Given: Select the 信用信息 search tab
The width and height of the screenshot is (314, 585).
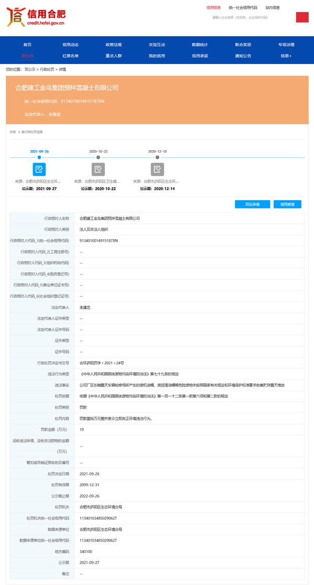Looking at the screenshot, I should pyautogui.click(x=214, y=7).
